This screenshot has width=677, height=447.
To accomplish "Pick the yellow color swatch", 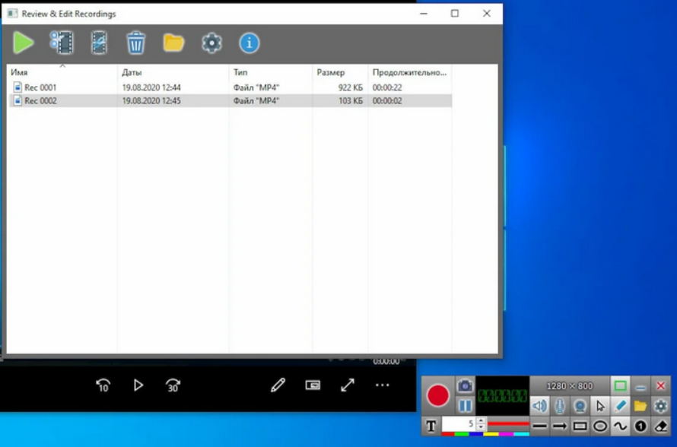I will 491,433.
